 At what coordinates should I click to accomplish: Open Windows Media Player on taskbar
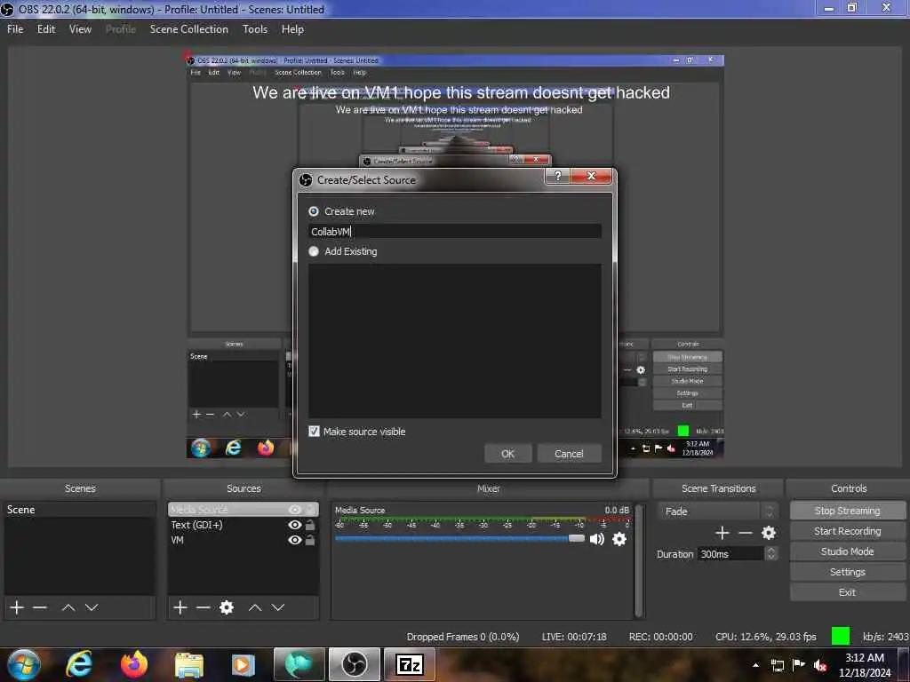click(x=243, y=664)
